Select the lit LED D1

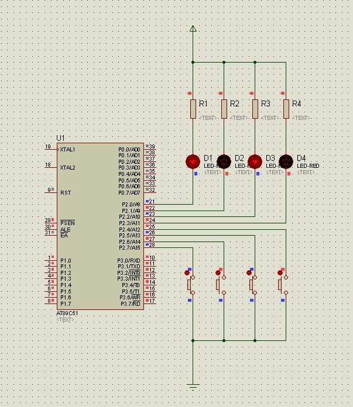coord(193,161)
